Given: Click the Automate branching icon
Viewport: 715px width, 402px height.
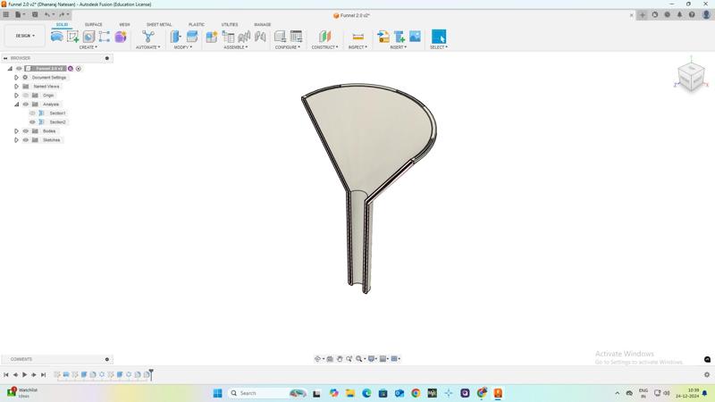Looking at the screenshot, I should 147,37.
